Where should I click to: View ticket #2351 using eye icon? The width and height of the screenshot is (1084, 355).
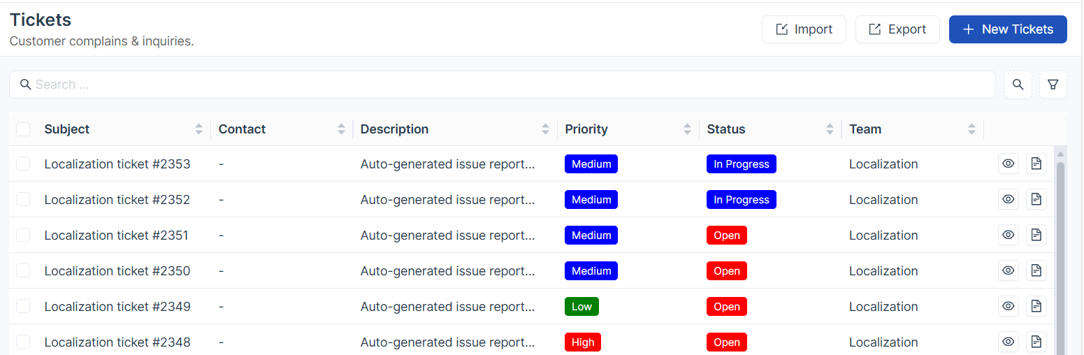[x=1008, y=235]
